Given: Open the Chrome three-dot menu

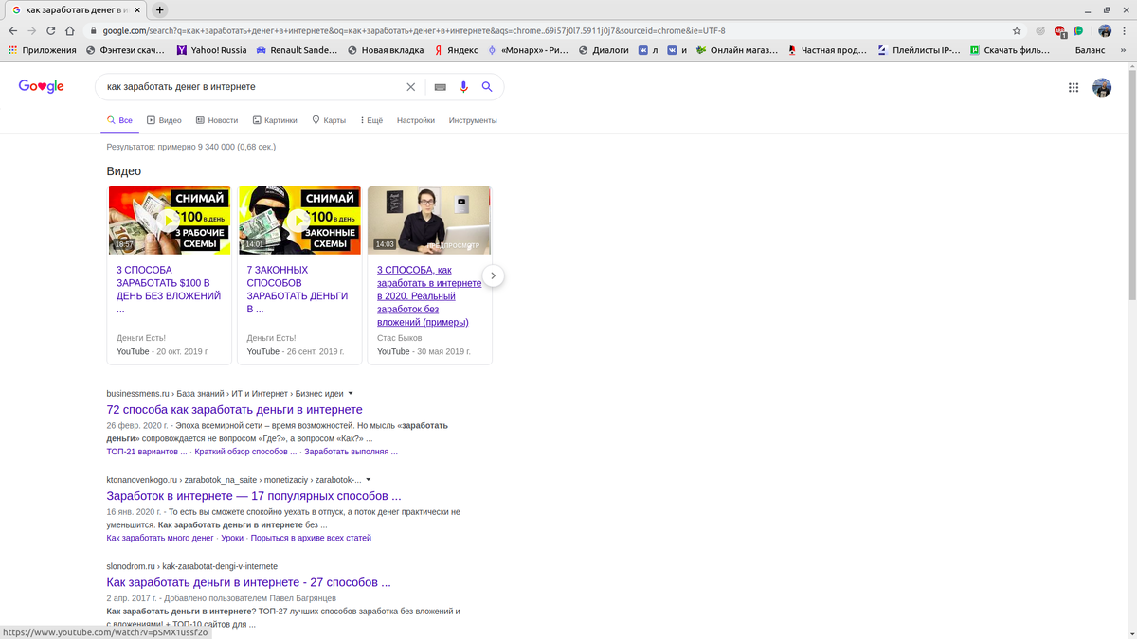Looking at the screenshot, I should (1124, 30).
